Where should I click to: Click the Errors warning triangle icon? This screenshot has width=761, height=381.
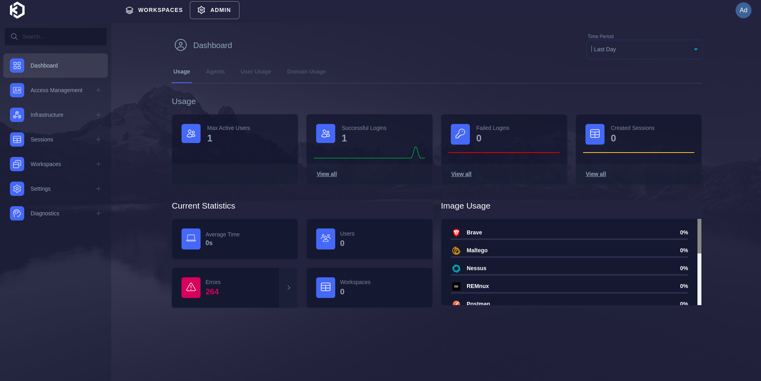pos(191,288)
